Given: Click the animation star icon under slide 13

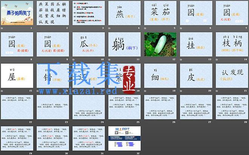Looking at the screenshot, I should pyautogui.click(x=181, y=59).
